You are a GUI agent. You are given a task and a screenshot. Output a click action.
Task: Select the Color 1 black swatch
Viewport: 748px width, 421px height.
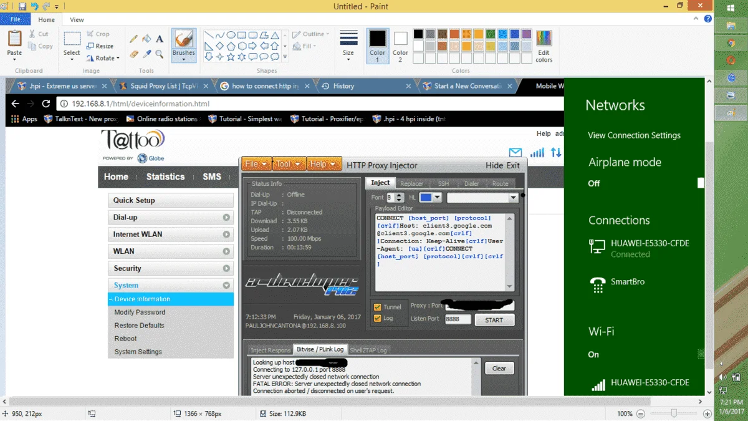pos(377,46)
